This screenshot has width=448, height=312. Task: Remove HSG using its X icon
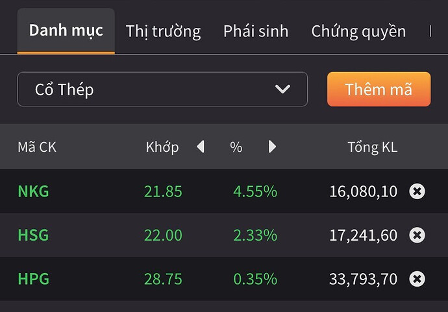pyautogui.click(x=417, y=235)
